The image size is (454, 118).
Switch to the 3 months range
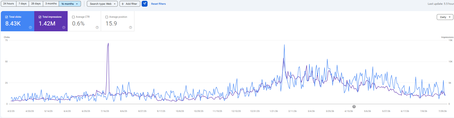[x=51, y=4]
